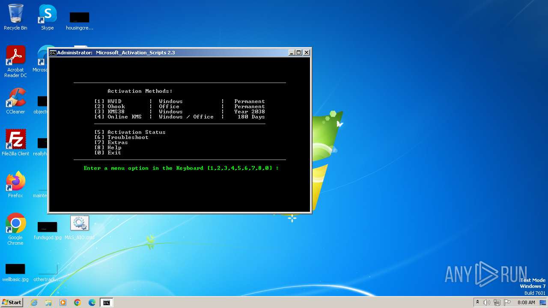Click the 'Activation Methods:' heading
548x308 pixels.
(140, 91)
